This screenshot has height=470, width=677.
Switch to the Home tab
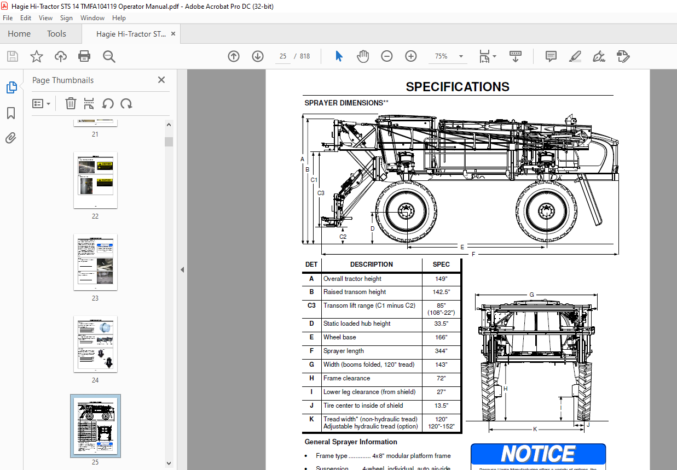(x=19, y=34)
